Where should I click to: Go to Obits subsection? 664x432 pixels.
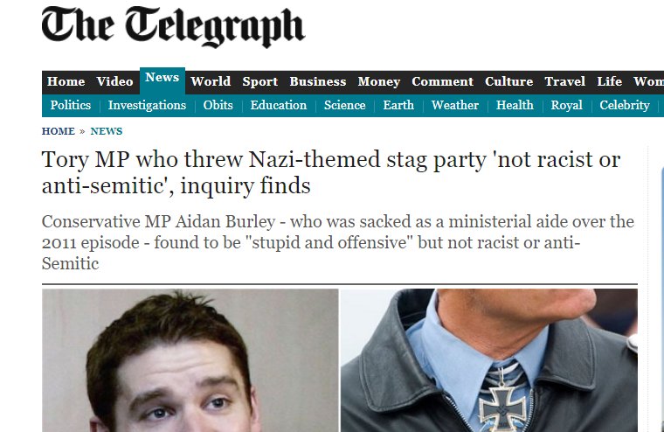[x=218, y=105]
